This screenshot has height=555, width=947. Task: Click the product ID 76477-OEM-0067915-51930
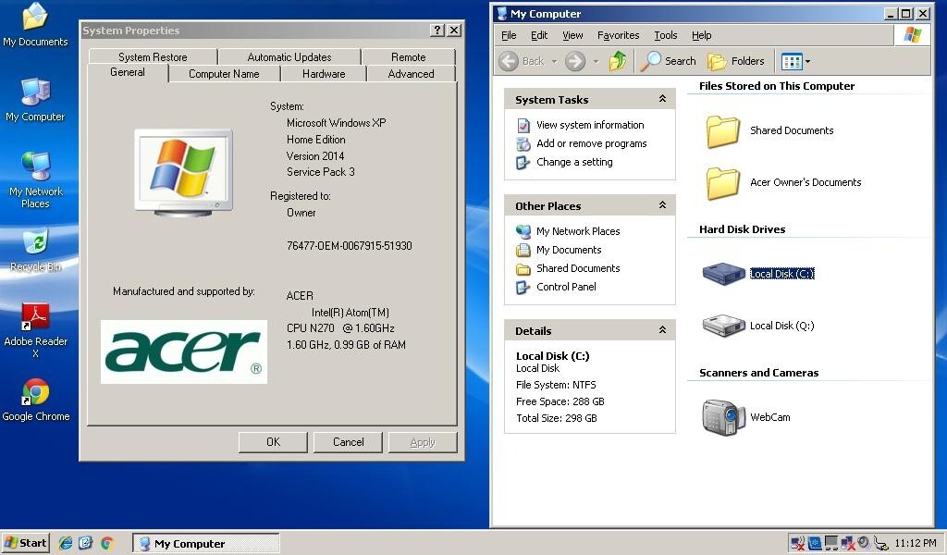[349, 246]
